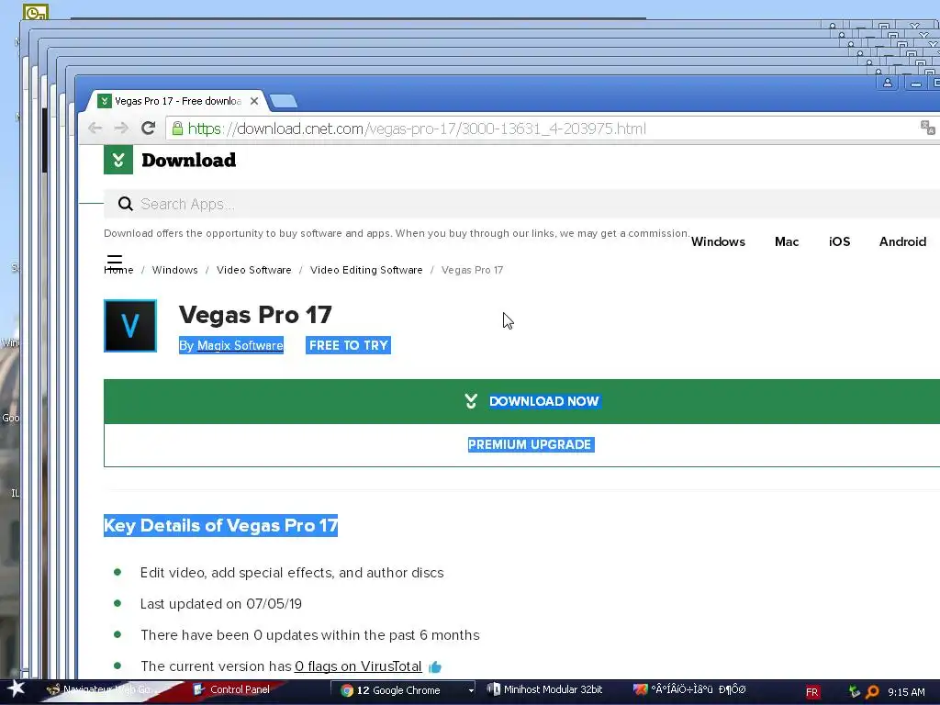Click the browser back arrow
The width and height of the screenshot is (940, 705).
click(95, 128)
